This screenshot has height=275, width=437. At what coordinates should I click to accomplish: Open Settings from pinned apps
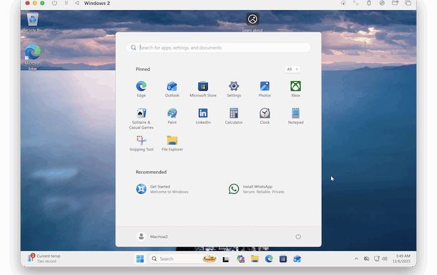point(234,89)
